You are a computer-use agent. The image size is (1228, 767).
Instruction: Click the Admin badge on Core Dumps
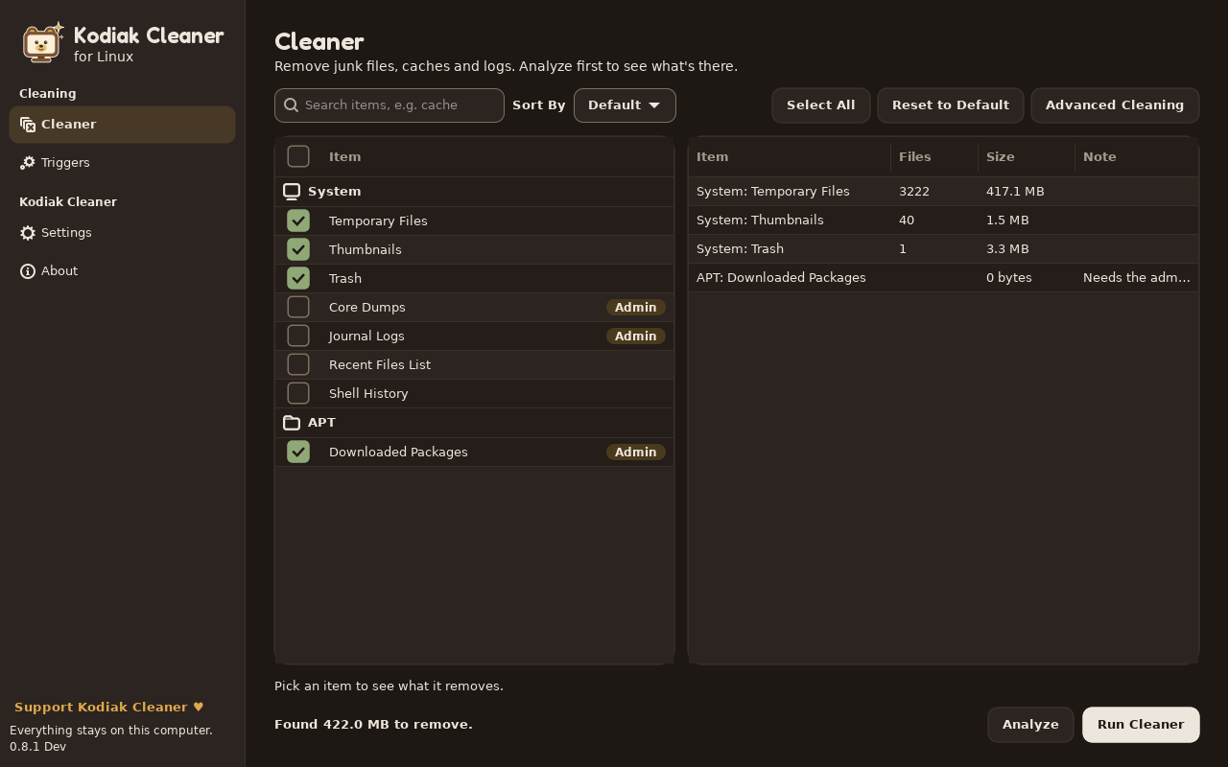(636, 307)
